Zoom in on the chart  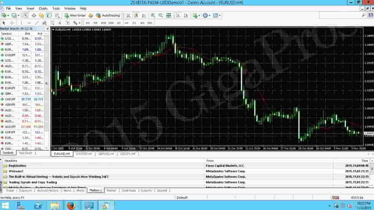click(153, 16)
